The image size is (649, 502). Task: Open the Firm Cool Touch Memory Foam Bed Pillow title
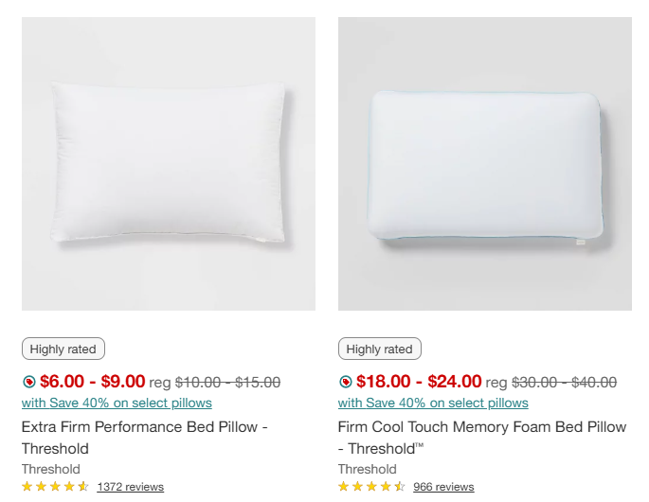[481, 427]
